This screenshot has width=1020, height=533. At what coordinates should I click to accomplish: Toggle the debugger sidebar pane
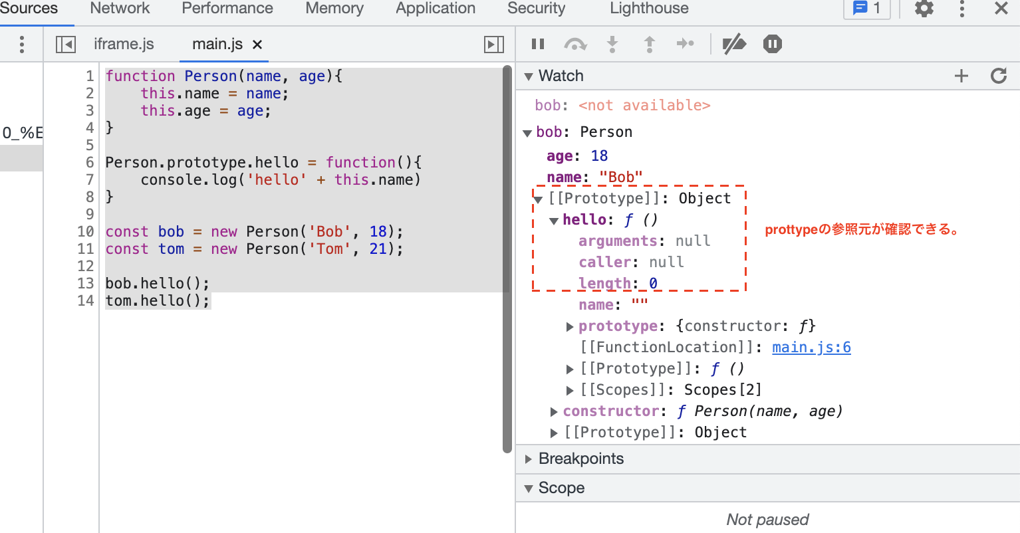pyautogui.click(x=493, y=45)
